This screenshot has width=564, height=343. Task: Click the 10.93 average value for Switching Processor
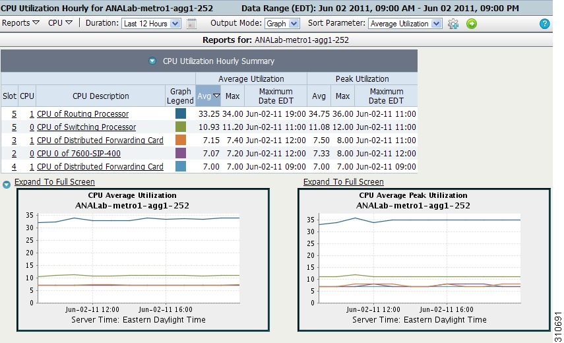(x=209, y=127)
